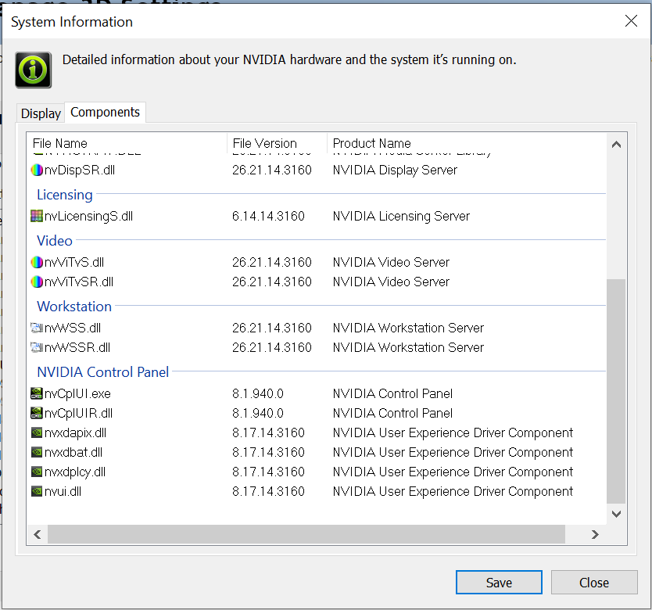Click the green NVIDIA info icon
The image size is (652, 610).
[x=34, y=70]
